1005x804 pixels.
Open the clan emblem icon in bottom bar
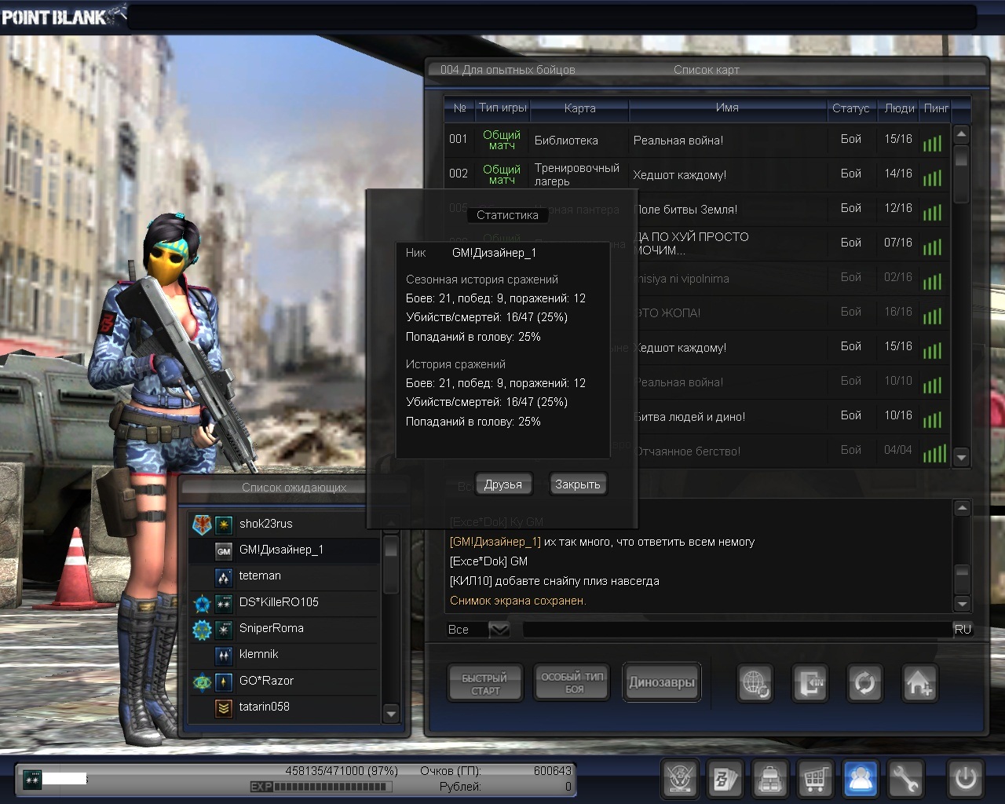679,778
